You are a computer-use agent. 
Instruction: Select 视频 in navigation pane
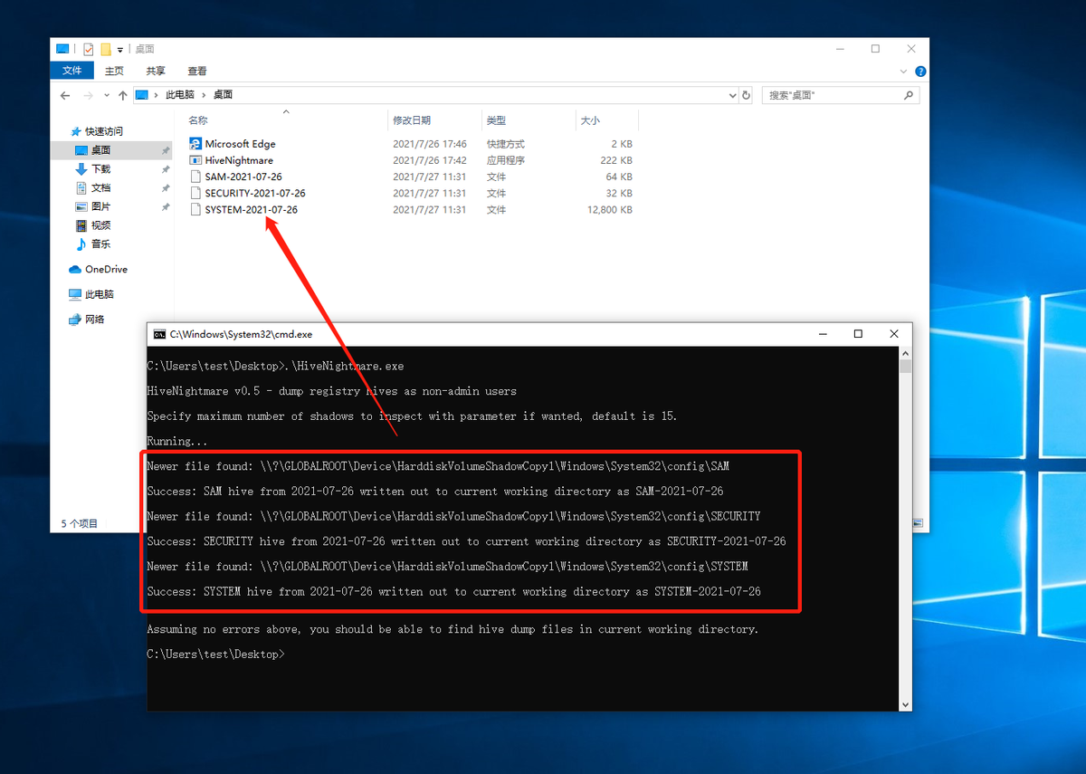click(100, 225)
